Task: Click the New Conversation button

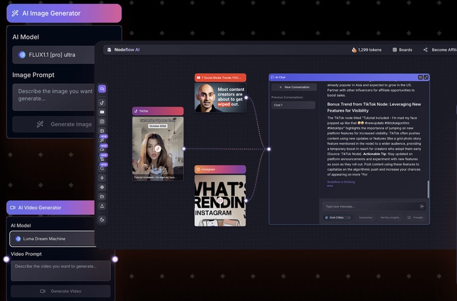Action: (x=293, y=87)
